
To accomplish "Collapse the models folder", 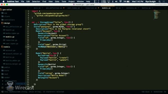I will click(3, 47).
